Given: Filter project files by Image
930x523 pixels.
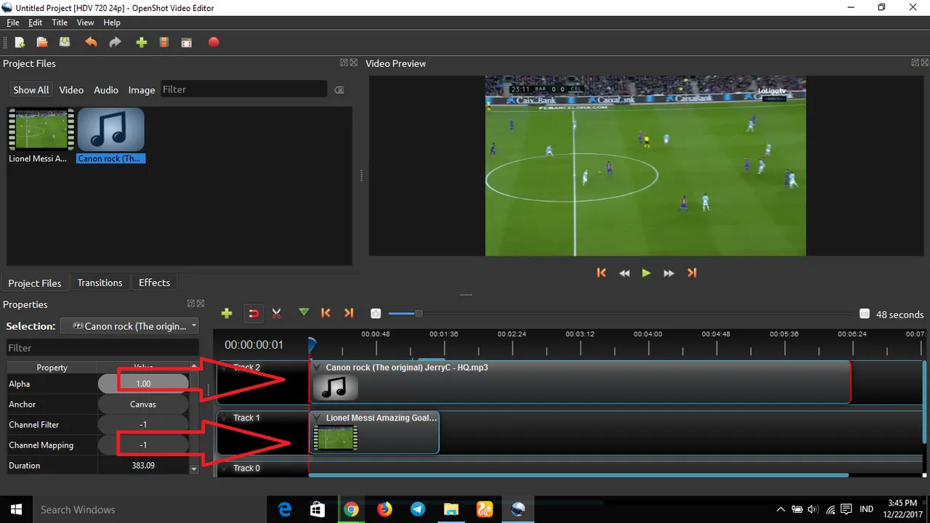Looking at the screenshot, I should click(142, 90).
